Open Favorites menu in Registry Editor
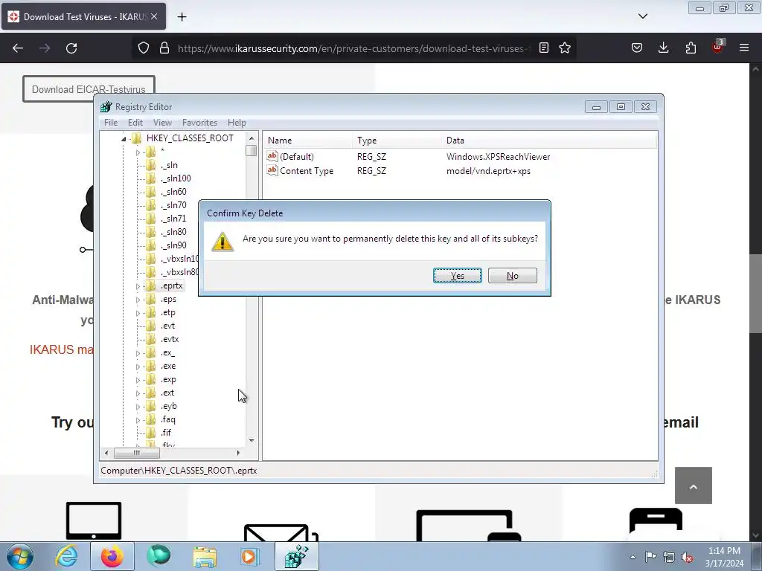The width and height of the screenshot is (762, 571). click(199, 123)
